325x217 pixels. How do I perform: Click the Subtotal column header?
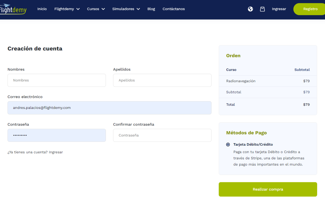click(302, 70)
